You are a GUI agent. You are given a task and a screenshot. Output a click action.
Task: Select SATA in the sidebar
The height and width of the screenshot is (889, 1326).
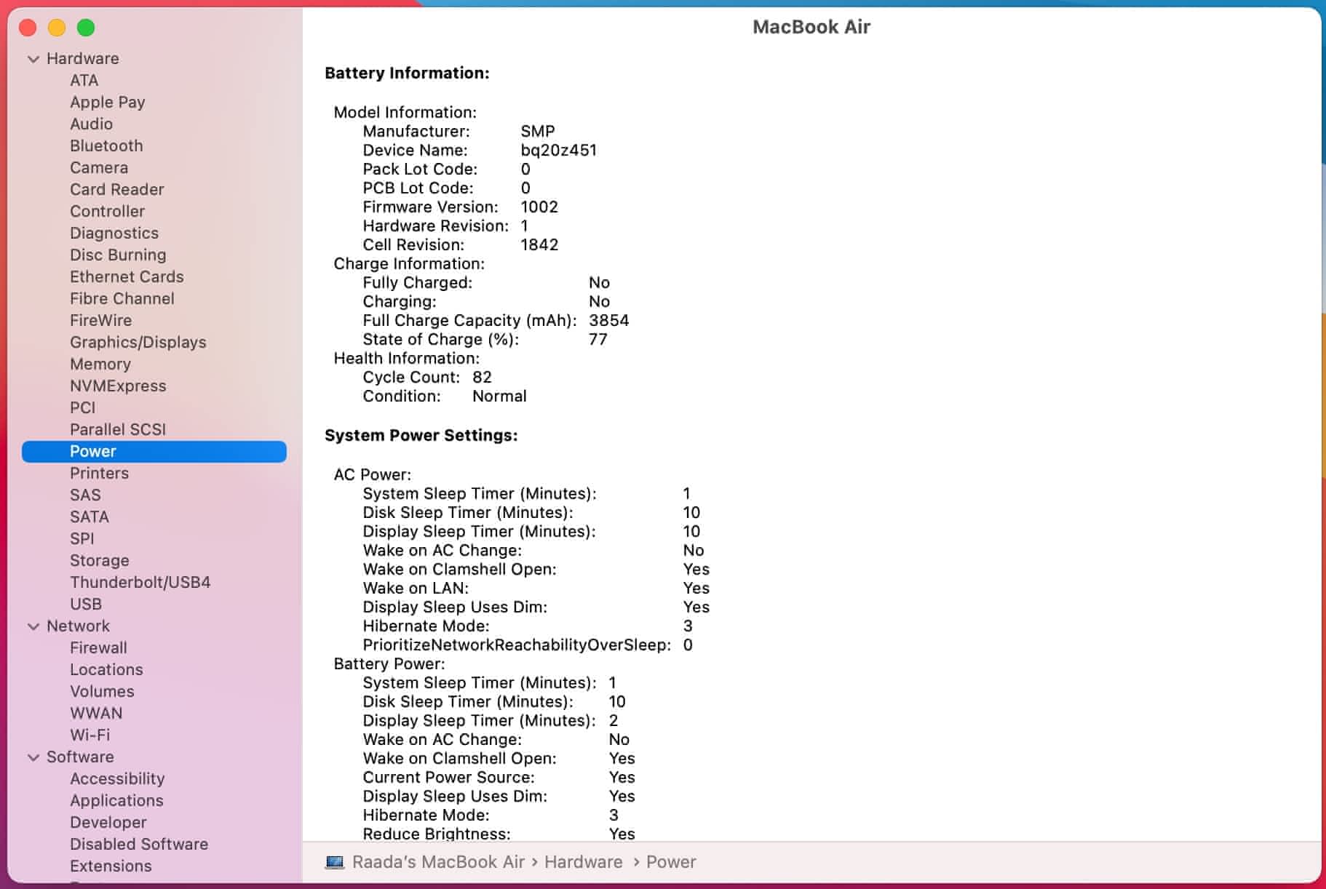(x=90, y=517)
